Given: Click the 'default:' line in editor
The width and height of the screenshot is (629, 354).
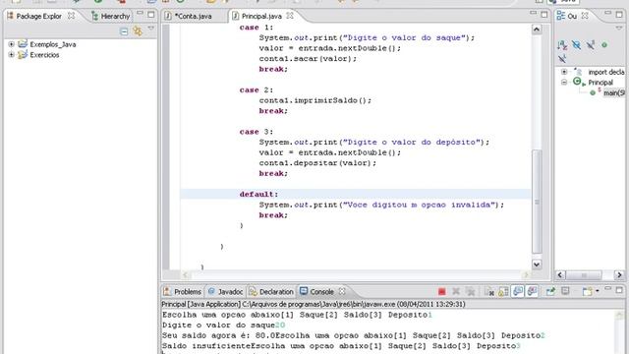Looking at the screenshot, I should click(258, 195).
